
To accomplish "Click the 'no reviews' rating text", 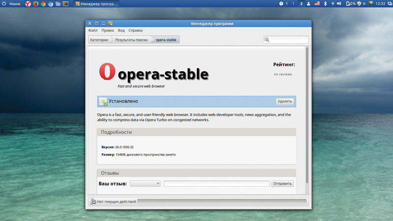I will pos(283,75).
